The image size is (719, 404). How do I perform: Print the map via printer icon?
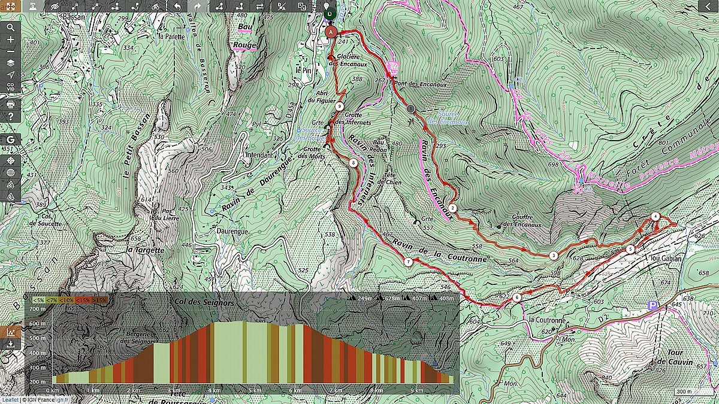10,104
